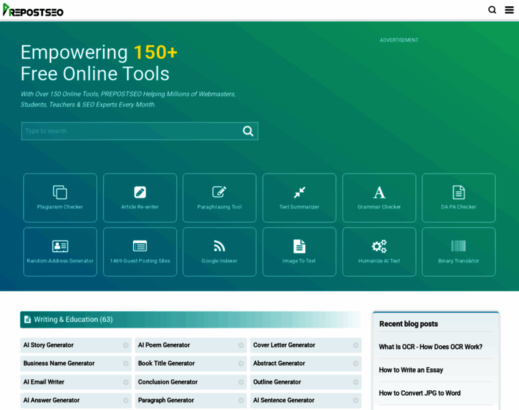Screen dimensions: 519x410
Task: Open the 1469 Guest Posting Sites icon
Action: point(140,246)
